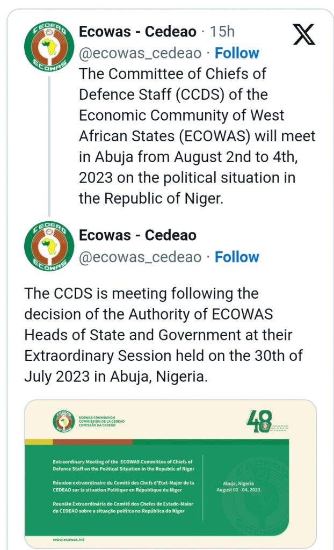Click the 48th anniversary emblem in the banner
Screen dimensions: 334x550
coord(261,421)
